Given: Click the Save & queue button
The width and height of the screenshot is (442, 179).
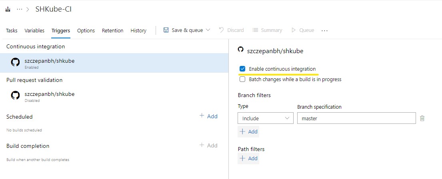Looking at the screenshot, I should 187,30.
